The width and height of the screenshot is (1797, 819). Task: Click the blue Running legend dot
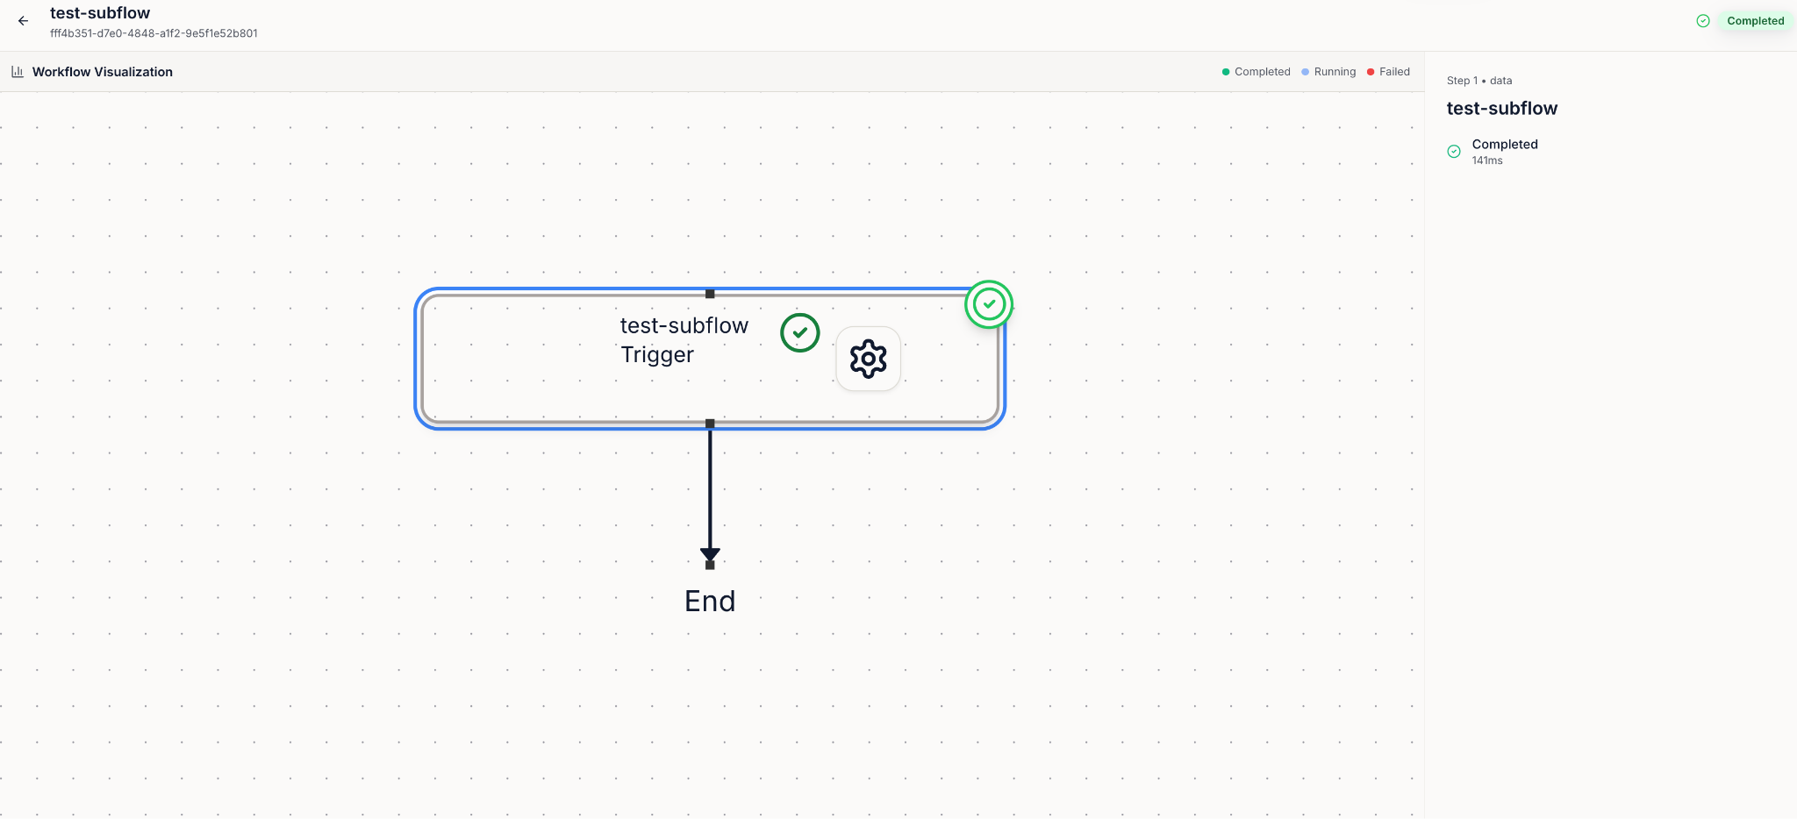pyautogui.click(x=1306, y=72)
